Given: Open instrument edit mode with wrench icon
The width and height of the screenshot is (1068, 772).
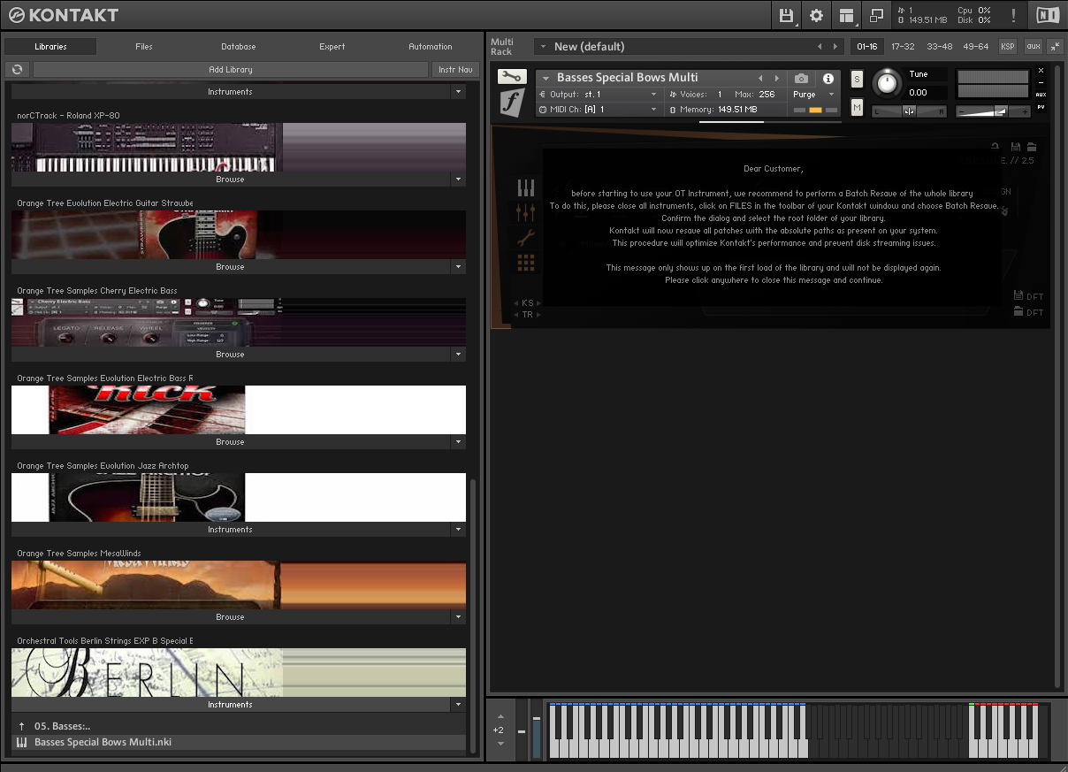Looking at the screenshot, I should 512,77.
